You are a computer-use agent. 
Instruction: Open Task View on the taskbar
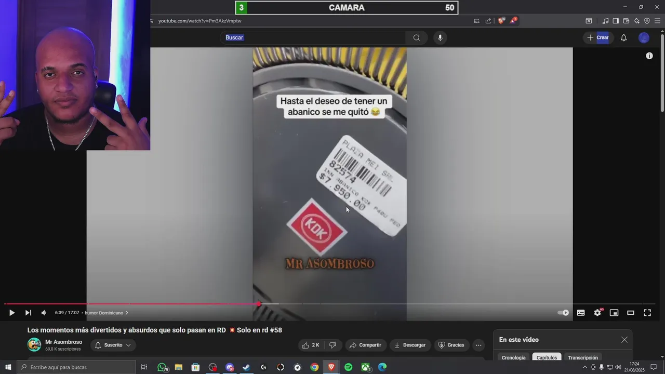[x=144, y=367]
